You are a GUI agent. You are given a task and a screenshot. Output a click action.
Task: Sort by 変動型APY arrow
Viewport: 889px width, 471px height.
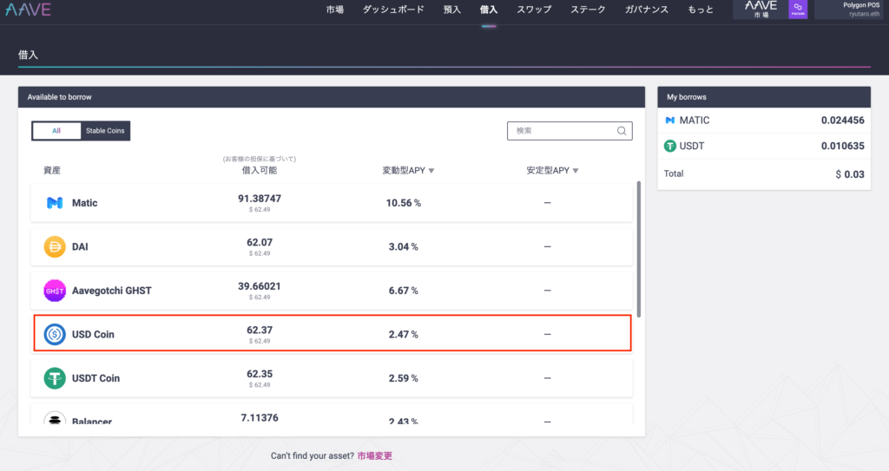coord(431,171)
